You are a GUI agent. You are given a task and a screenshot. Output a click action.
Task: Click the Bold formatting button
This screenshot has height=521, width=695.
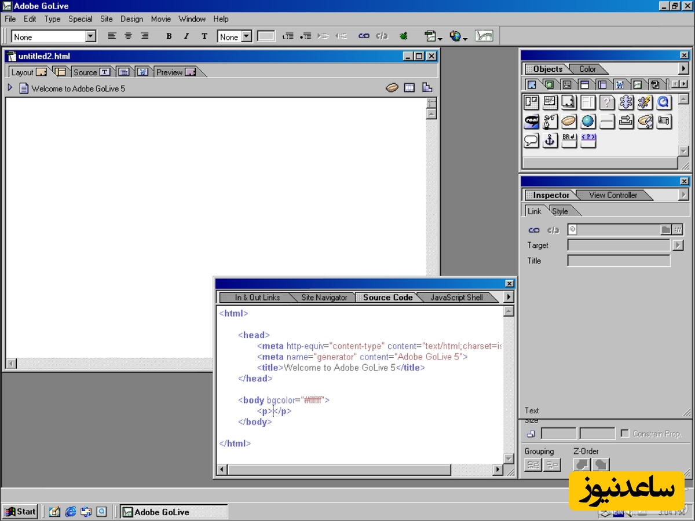tap(169, 36)
